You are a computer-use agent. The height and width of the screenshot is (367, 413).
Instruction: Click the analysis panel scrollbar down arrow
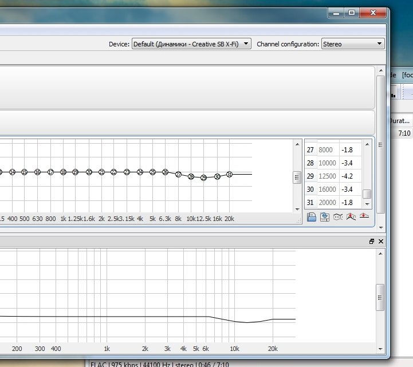coord(380,349)
